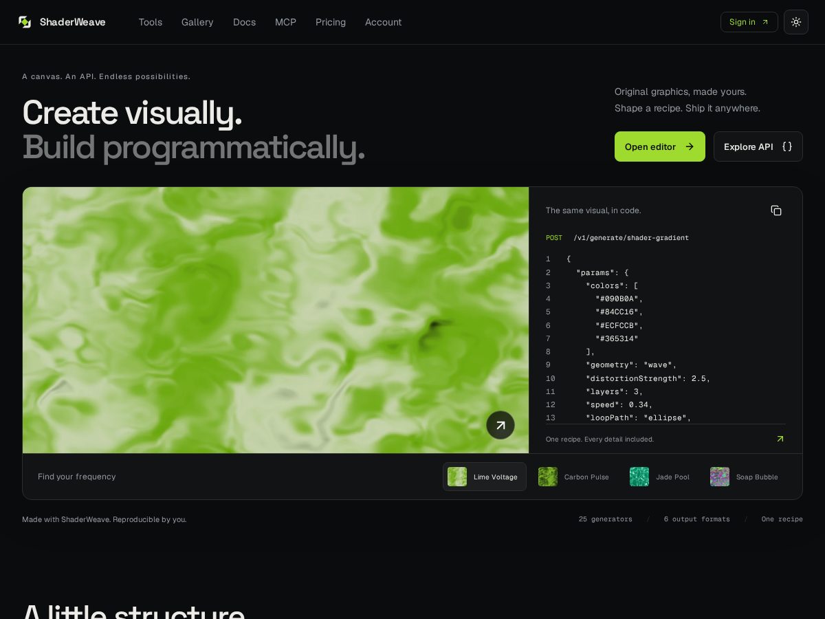Go to the Gallery page
The image size is (825, 619).
pyautogui.click(x=197, y=22)
